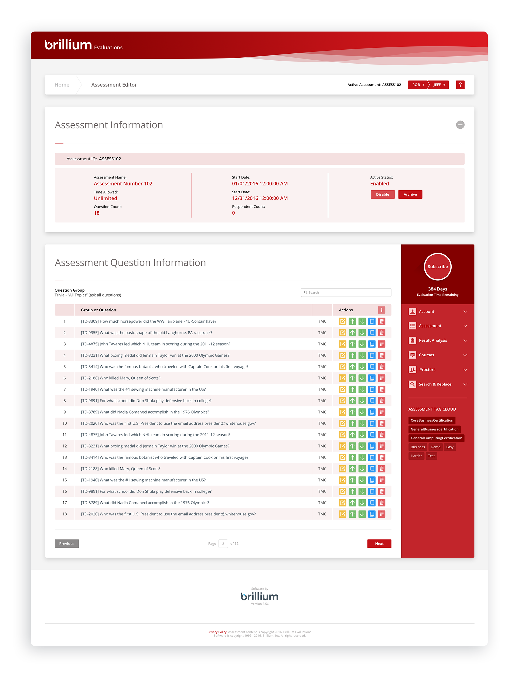Delete row 10 email address question

(x=382, y=423)
